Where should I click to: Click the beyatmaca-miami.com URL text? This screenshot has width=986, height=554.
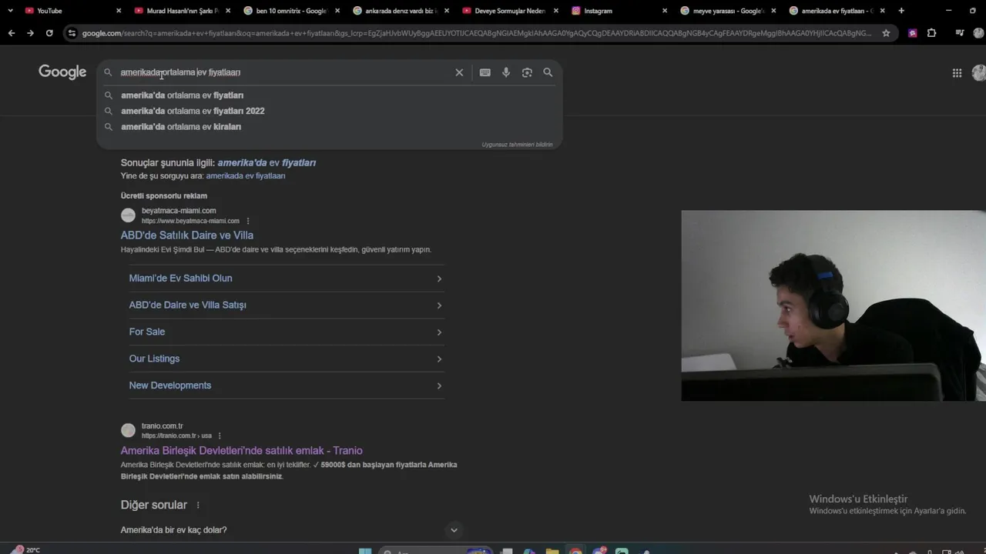[x=190, y=222]
